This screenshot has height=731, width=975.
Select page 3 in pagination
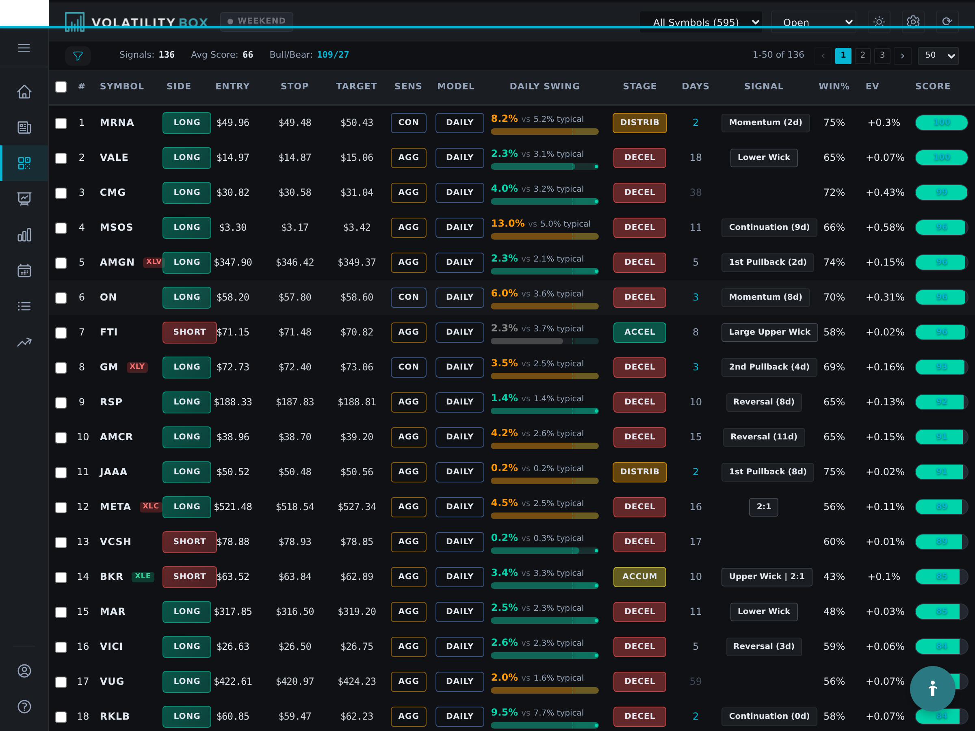[882, 56]
